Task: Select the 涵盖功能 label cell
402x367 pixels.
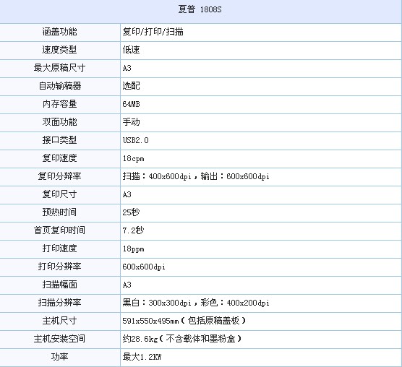Action: [59, 32]
